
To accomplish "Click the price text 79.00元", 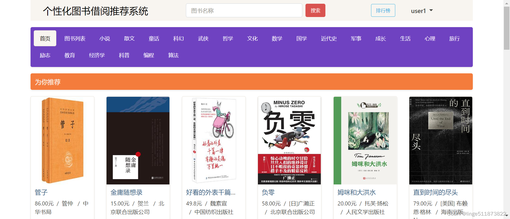I will (x=423, y=204).
